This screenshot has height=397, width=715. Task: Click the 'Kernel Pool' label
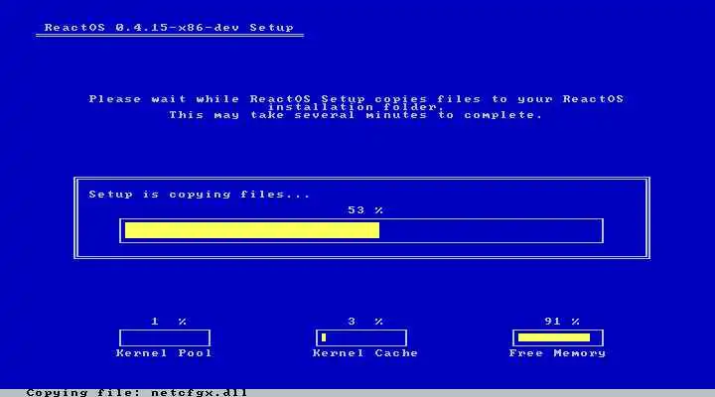164,353
